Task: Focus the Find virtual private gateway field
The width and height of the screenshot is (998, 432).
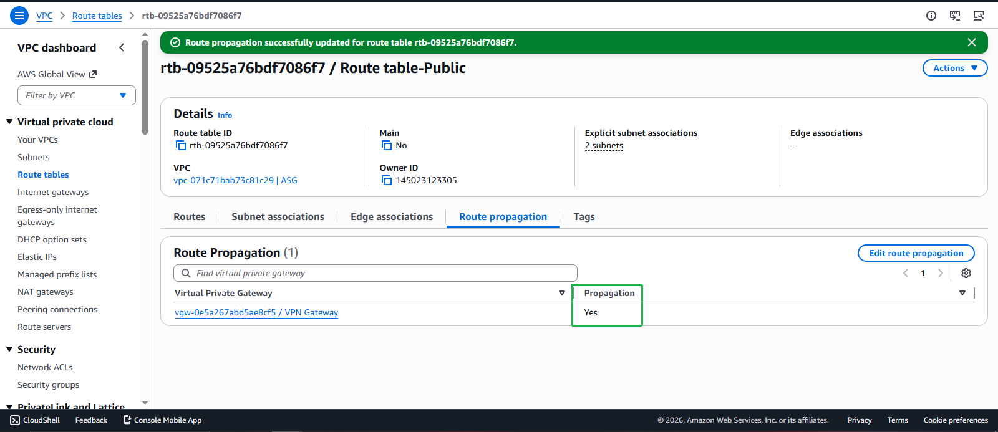Action: tap(375, 273)
